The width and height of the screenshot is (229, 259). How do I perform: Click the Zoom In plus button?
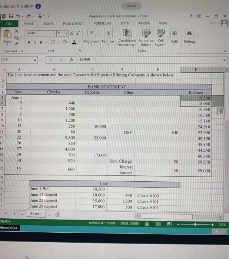tap(212, 225)
